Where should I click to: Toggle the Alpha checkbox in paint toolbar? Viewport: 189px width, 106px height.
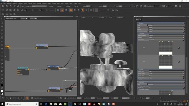click(61, 6)
